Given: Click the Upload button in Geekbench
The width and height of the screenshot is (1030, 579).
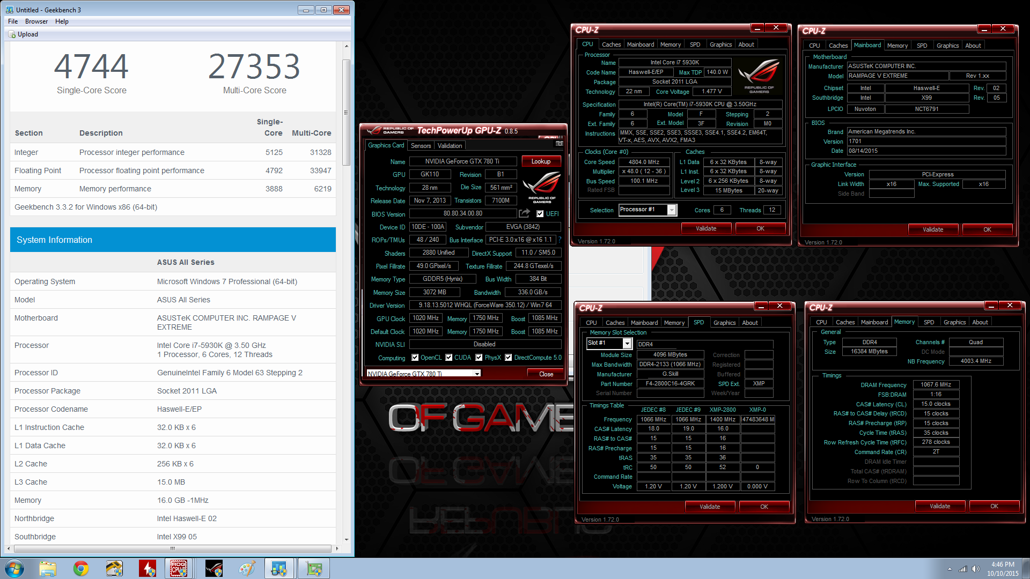Looking at the screenshot, I should point(23,34).
